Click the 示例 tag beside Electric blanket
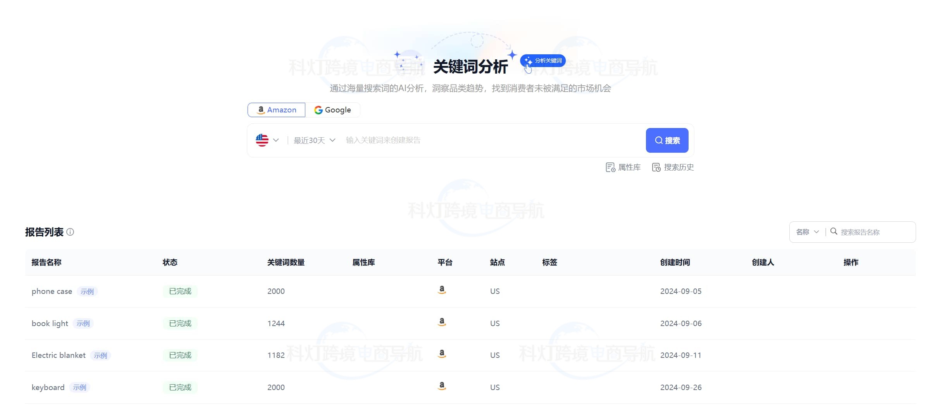 click(x=100, y=355)
